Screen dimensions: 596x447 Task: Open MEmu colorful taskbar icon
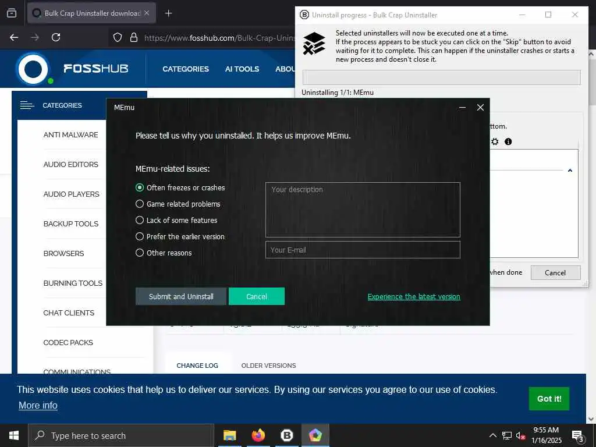[x=315, y=435]
